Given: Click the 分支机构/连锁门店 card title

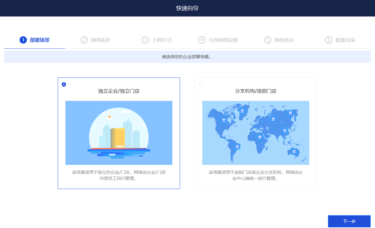Looking at the screenshot, I should [256, 91].
